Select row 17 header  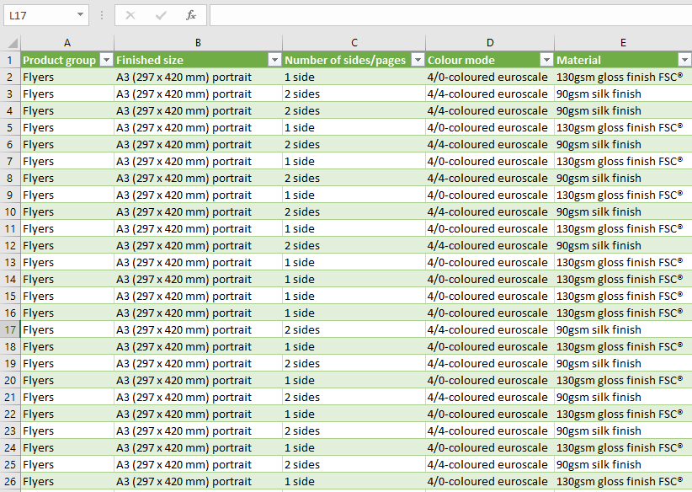[x=10, y=329]
